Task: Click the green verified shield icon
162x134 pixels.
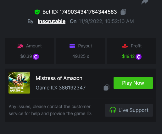Action: [37, 12]
